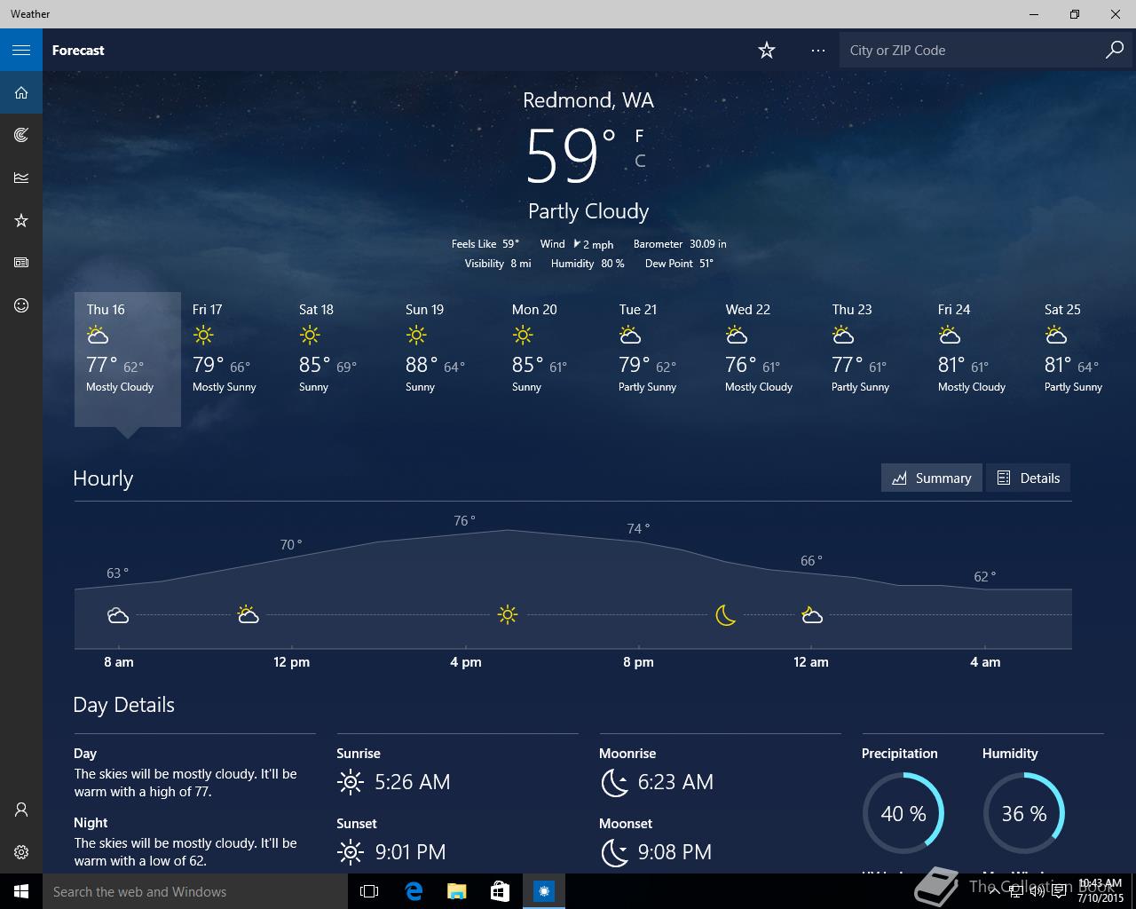Click the Precipitation 40 % gauge

903,813
